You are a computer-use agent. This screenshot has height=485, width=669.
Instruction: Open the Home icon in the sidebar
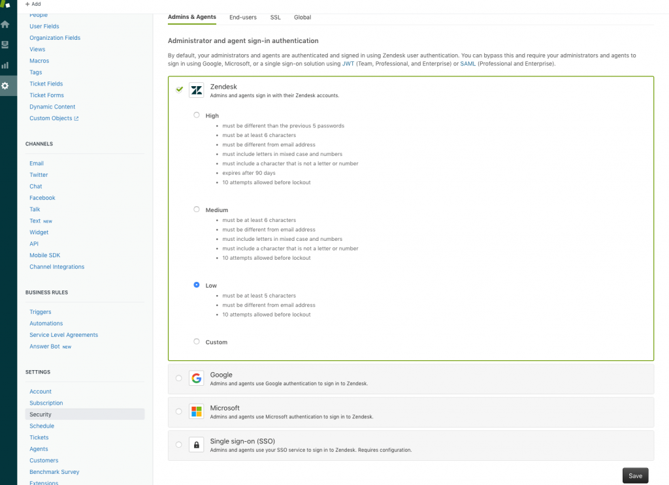coord(5,24)
